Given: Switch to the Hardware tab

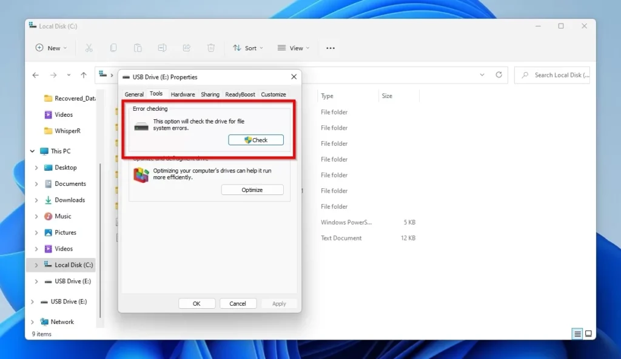Looking at the screenshot, I should pyautogui.click(x=183, y=94).
